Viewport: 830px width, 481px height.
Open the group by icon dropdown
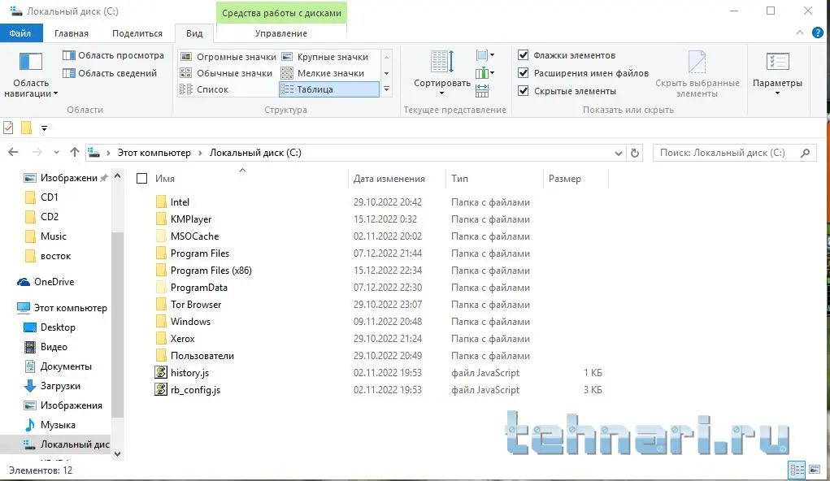click(485, 55)
